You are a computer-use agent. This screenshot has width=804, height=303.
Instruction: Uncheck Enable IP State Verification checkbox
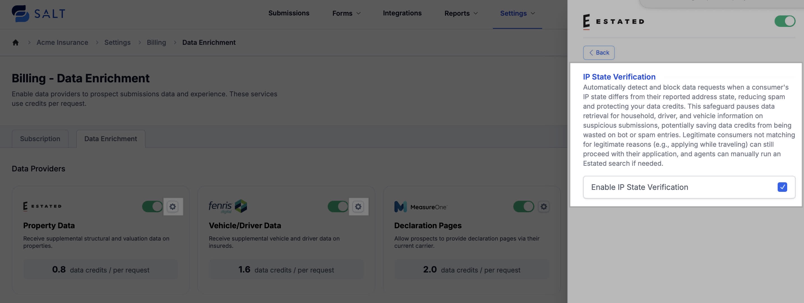[782, 187]
